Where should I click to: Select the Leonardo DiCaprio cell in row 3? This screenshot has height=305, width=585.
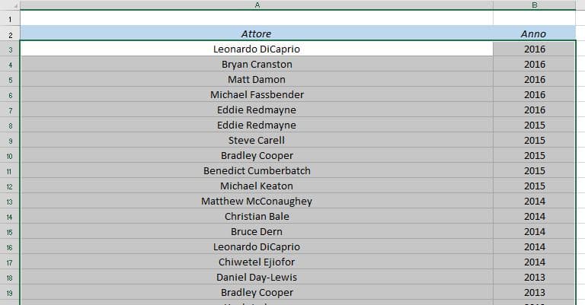257,49
